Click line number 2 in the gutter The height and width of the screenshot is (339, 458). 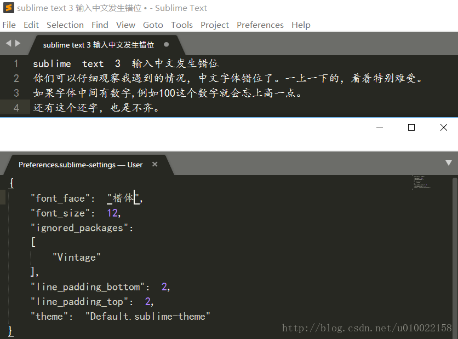tap(16, 78)
